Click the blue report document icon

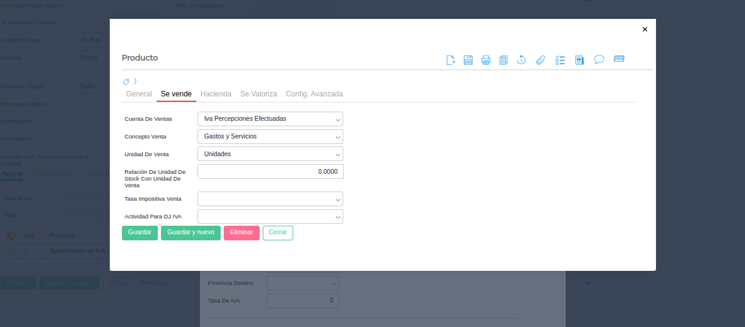point(579,60)
